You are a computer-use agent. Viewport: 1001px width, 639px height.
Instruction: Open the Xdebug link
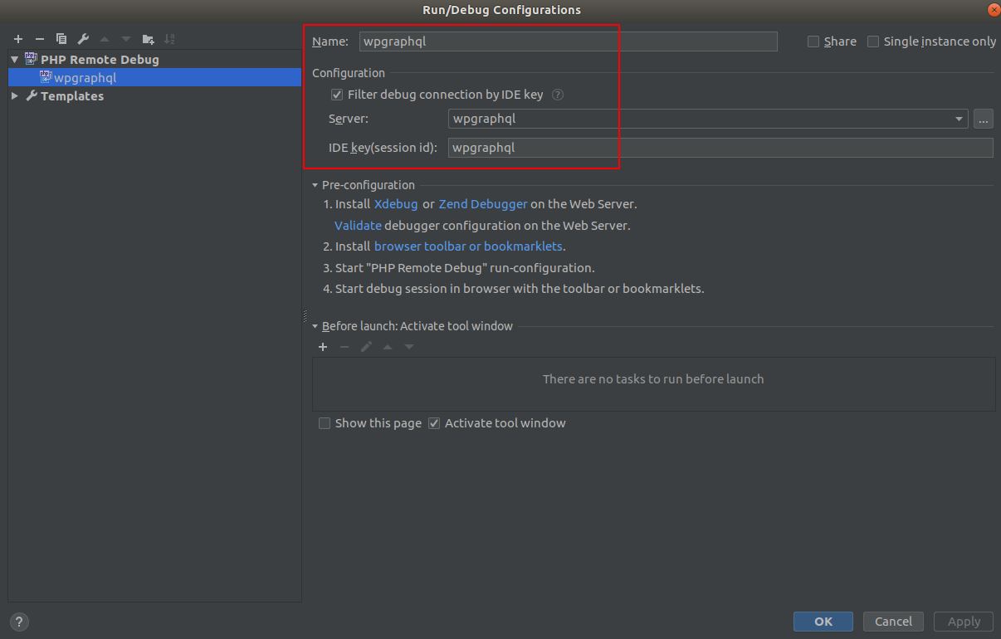[396, 203]
